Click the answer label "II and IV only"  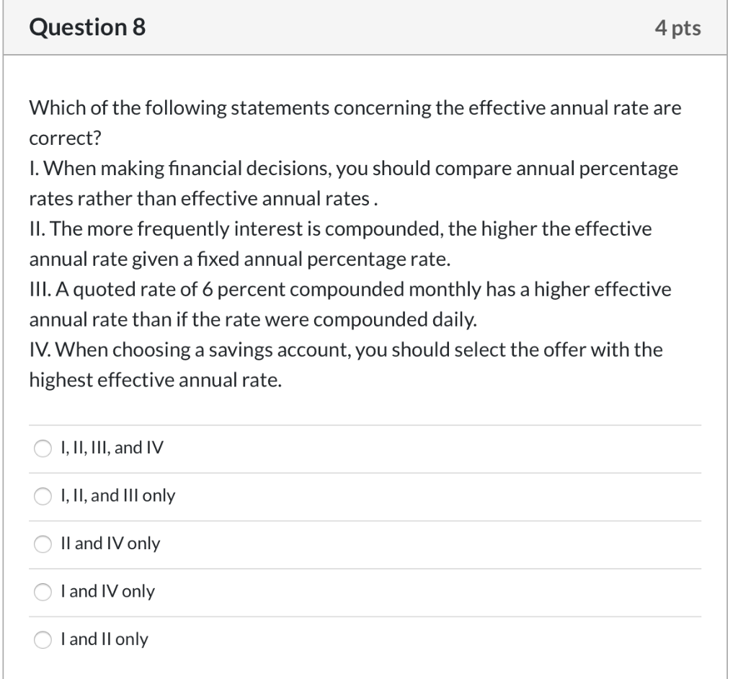pos(110,544)
